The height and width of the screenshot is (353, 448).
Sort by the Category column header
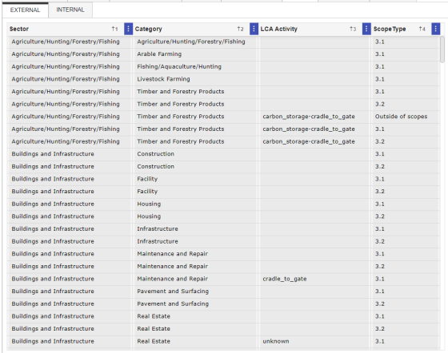[149, 29]
